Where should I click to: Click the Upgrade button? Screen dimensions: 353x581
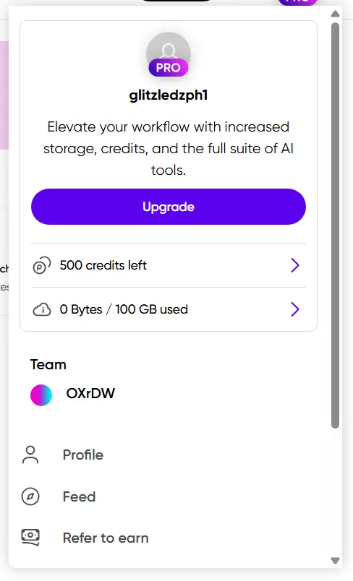click(169, 207)
